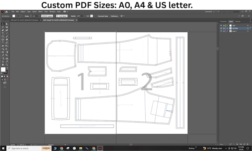Select the Rectangle tool
The height and width of the screenshot is (151, 252).
click(3, 37)
